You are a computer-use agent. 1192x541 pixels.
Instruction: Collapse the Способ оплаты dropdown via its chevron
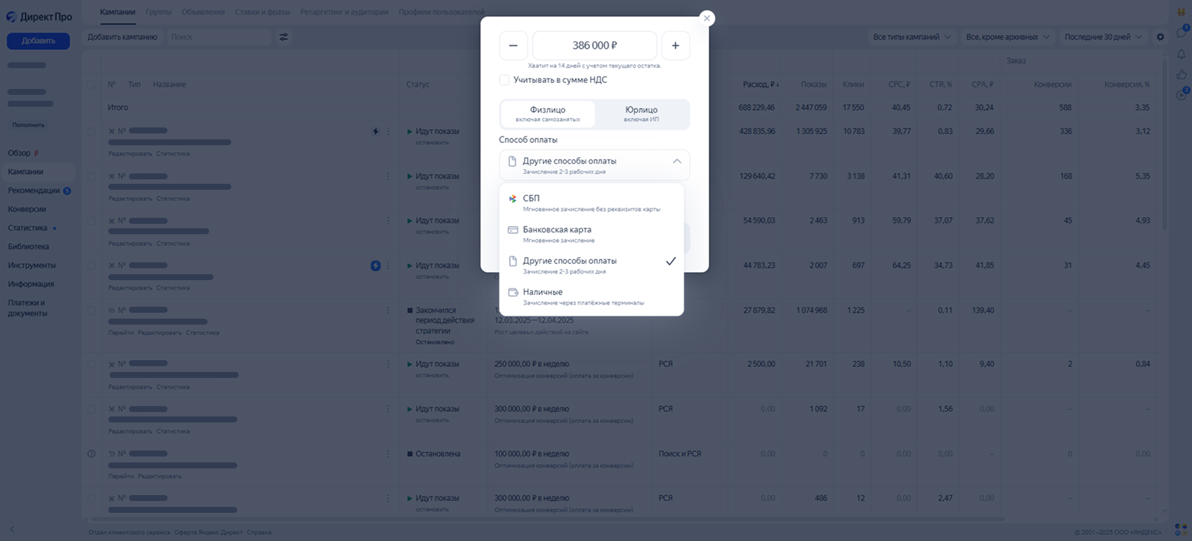coord(677,162)
